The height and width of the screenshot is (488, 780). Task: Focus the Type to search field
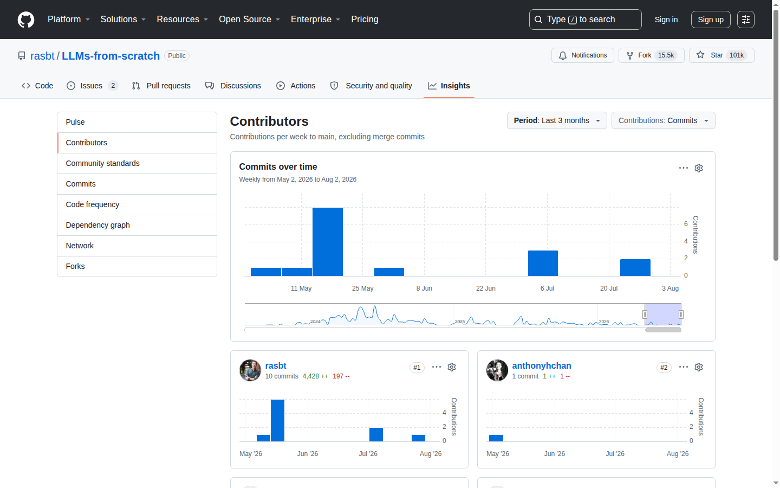tap(586, 20)
